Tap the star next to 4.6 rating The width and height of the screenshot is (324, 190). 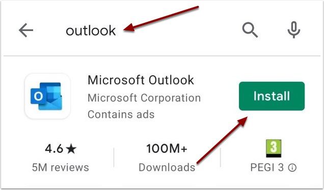tap(71, 149)
